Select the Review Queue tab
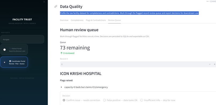The width and height of the screenshot is (216, 105). pos(114,20)
